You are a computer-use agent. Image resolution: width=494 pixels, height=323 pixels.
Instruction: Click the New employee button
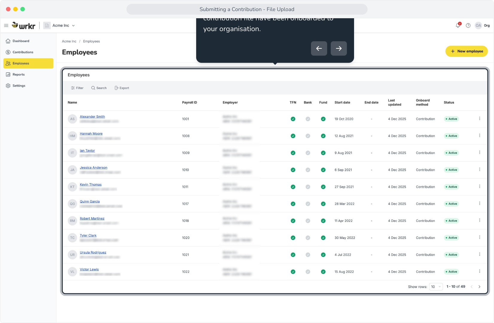[x=466, y=51]
